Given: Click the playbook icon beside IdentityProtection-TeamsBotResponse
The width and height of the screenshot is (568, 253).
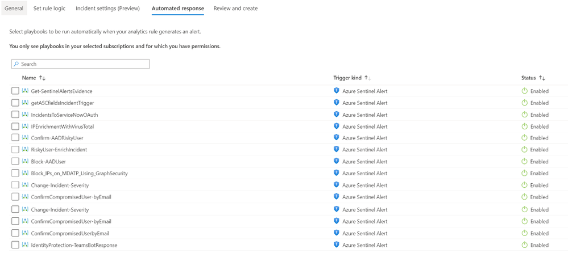Looking at the screenshot, I should pyautogui.click(x=25, y=245).
